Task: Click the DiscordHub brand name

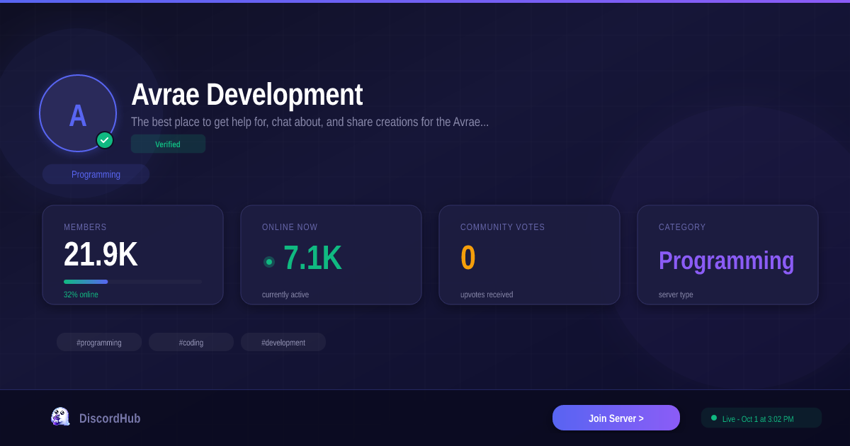Action: (x=110, y=418)
